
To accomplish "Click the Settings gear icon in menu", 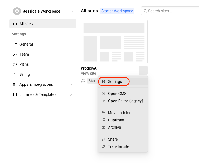I will coord(104,82).
